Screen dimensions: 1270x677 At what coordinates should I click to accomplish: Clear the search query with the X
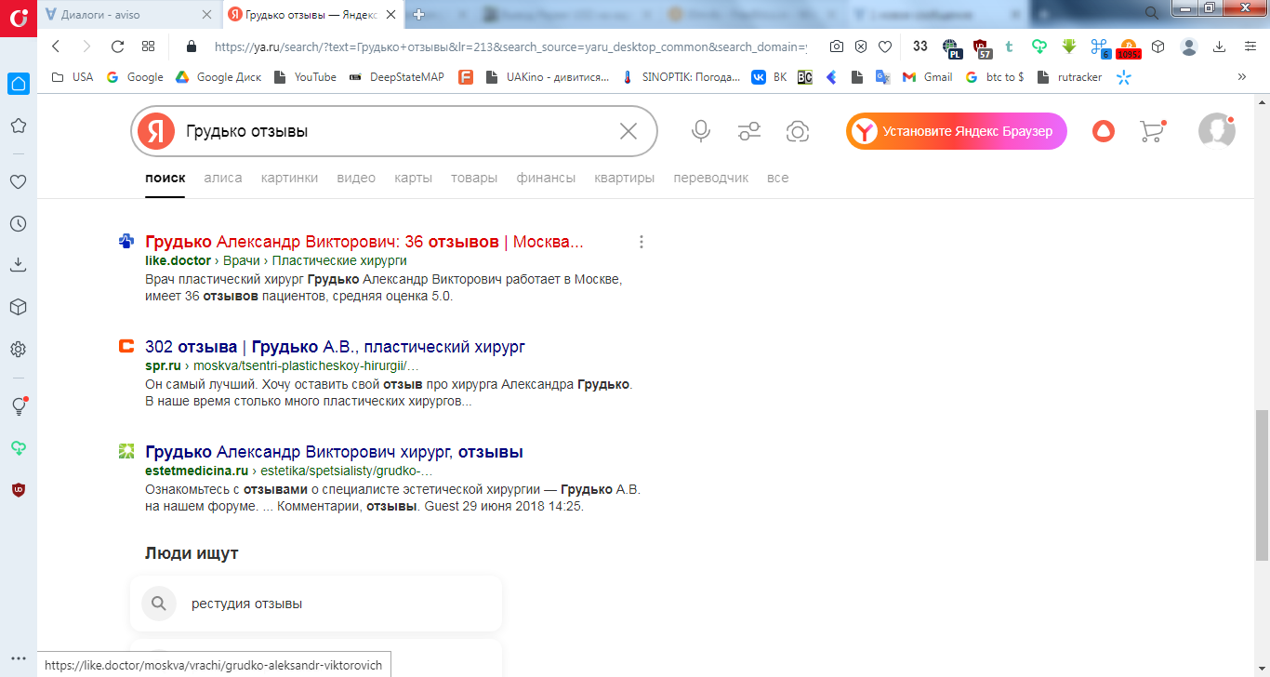coord(628,131)
